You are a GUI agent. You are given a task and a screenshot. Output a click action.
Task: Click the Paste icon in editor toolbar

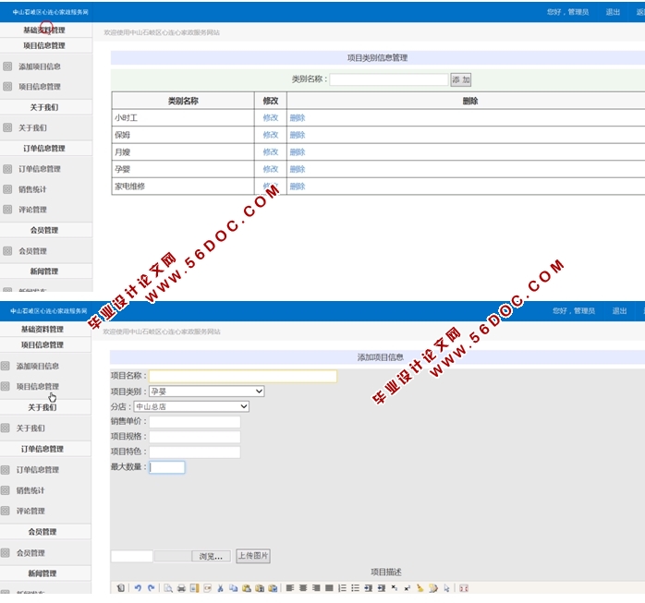(247, 588)
